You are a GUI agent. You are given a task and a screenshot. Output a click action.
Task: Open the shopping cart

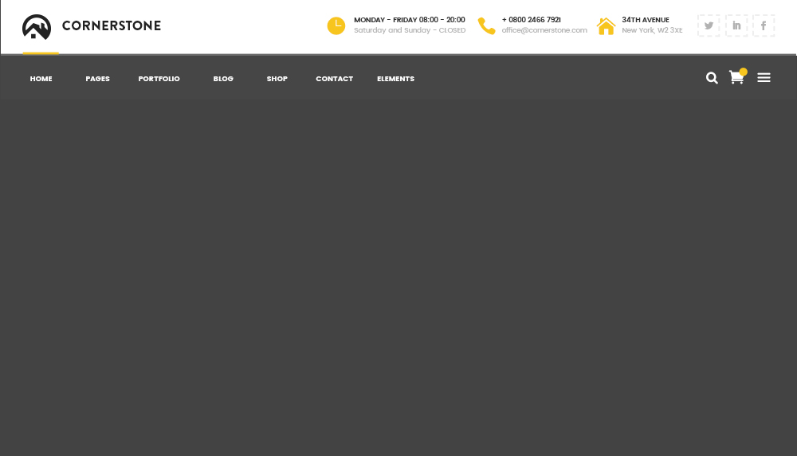pos(736,78)
